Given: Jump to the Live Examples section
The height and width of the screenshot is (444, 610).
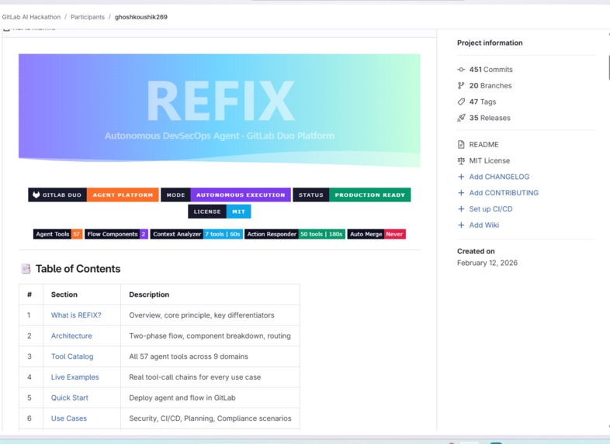Looking at the screenshot, I should pos(75,377).
